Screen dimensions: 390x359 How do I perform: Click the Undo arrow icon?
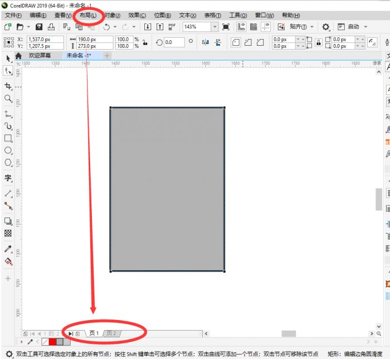click(107, 27)
